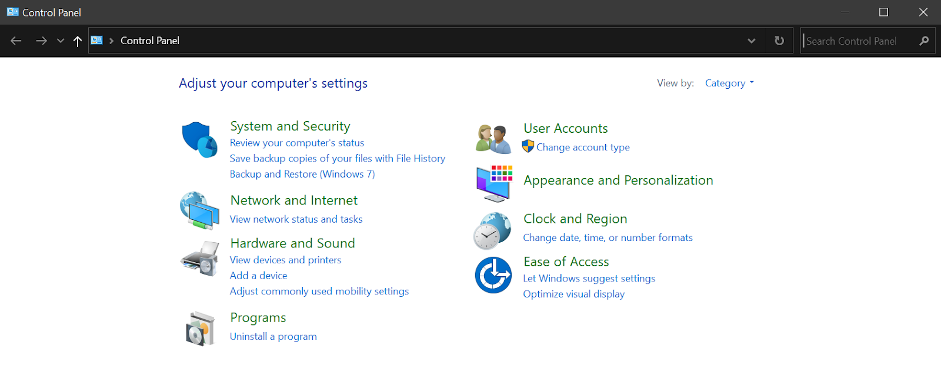
Task: Open Appearance and Personalization heading
Action: tap(618, 180)
